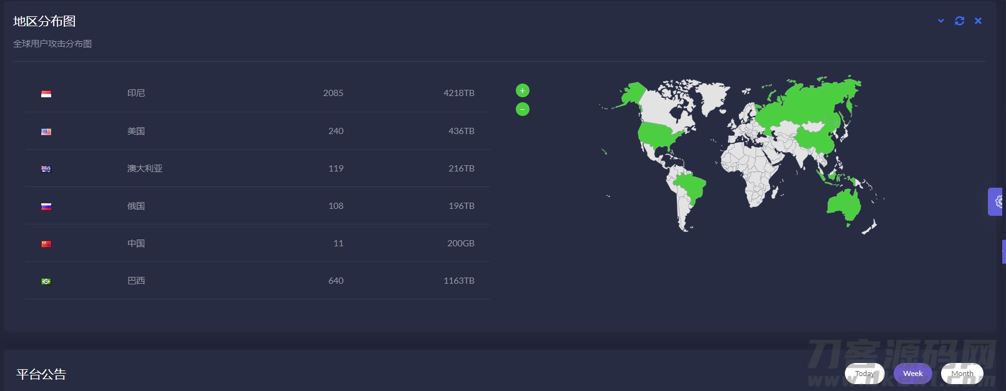Click the Australia flag icon

(46, 169)
